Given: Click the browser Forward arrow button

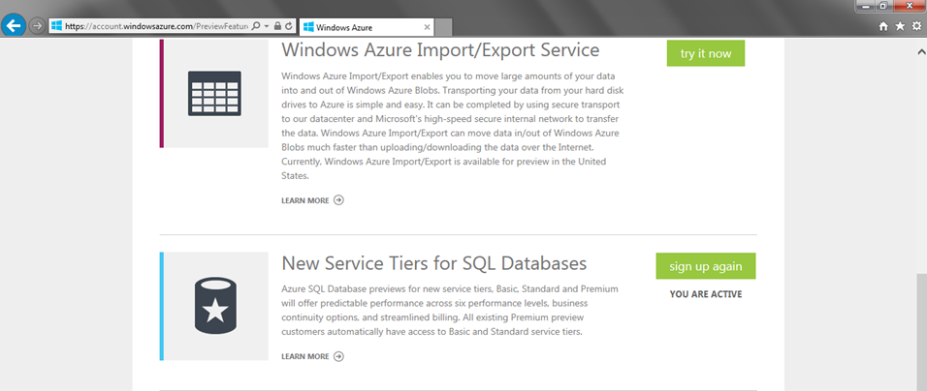Looking at the screenshot, I should (37, 26).
